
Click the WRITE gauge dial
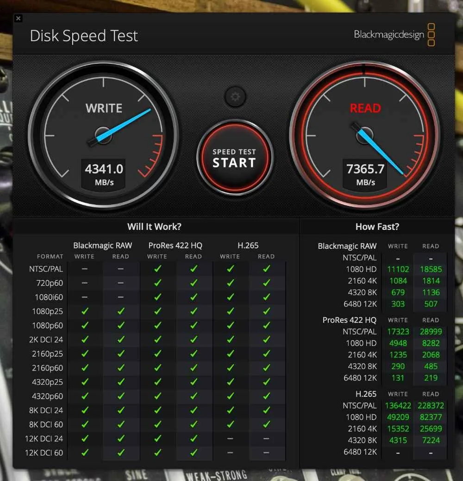coord(103,135)
